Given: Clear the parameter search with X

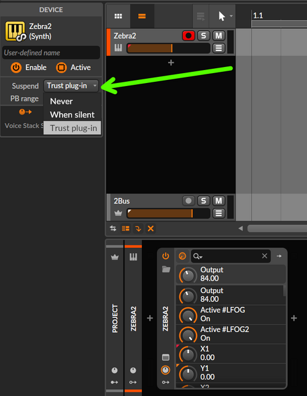Looking at the screenshot, I should 265,256.
